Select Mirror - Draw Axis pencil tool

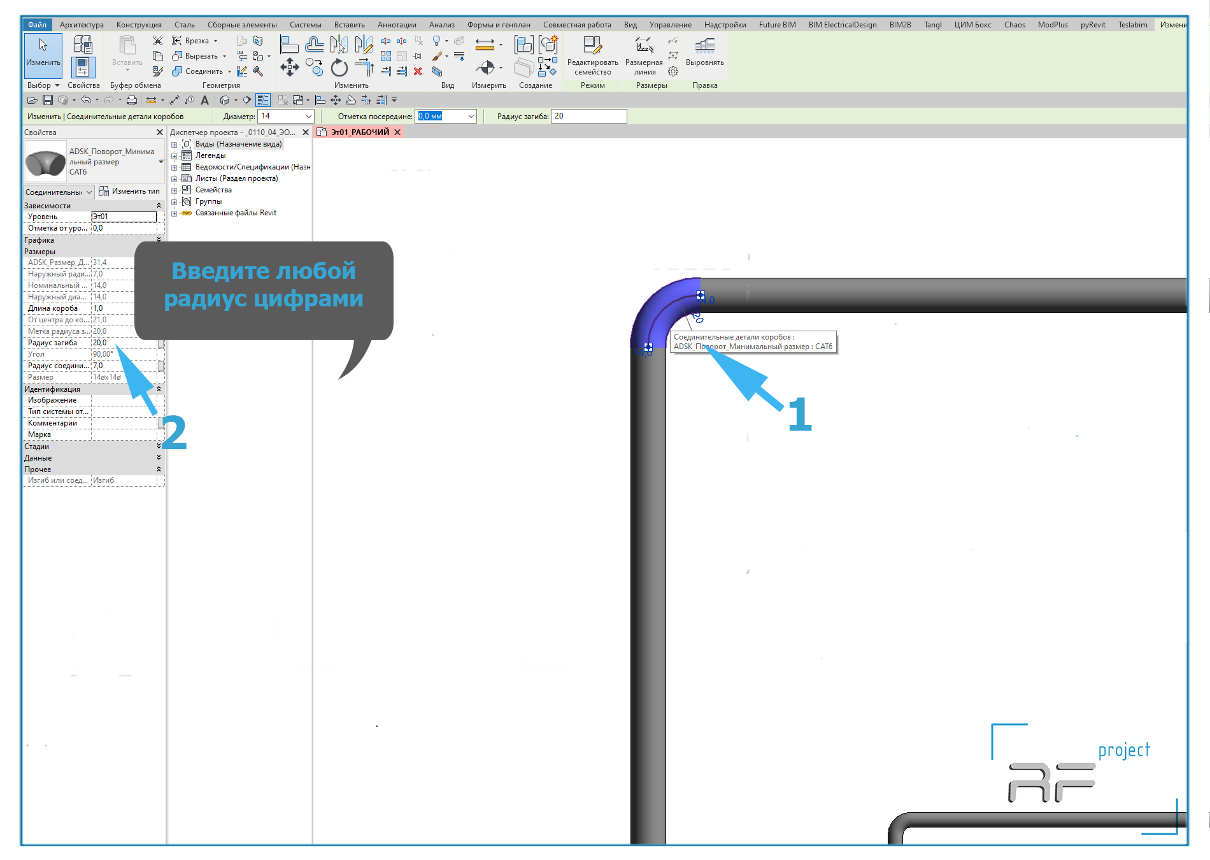click(364, 45)
